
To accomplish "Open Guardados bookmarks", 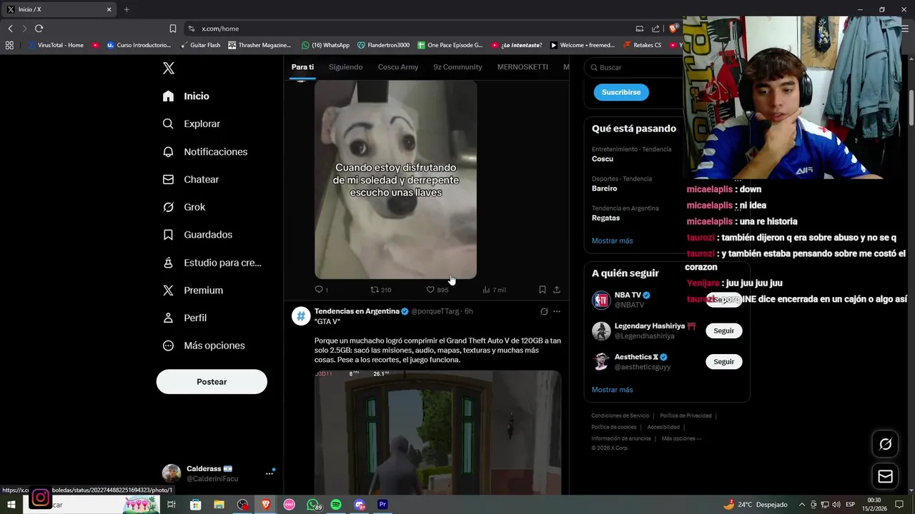I will 197,234.
